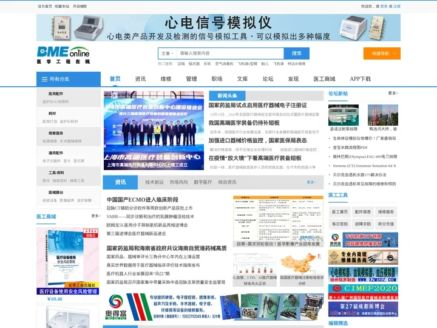Open headline 我国高端医学装备仍待补短板
This screenshot has height=328, width=437.
click(244, 123)
